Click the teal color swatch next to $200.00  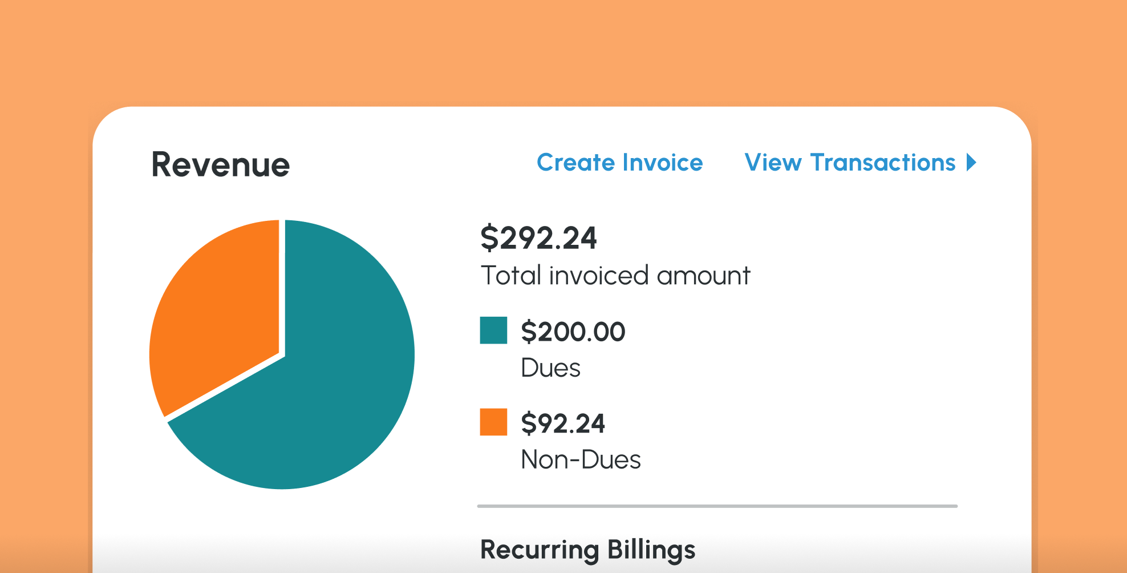pos(493,329)
